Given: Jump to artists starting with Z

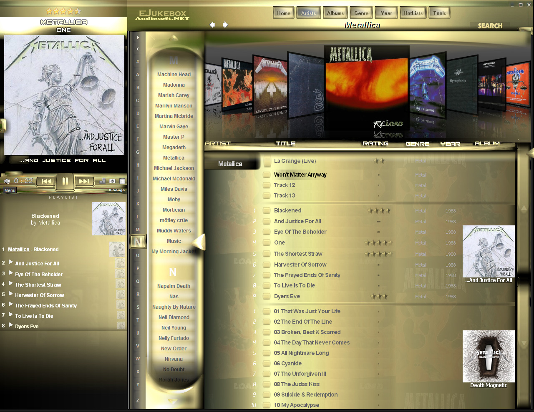Looking at the screenshot, I should [138, 400].
